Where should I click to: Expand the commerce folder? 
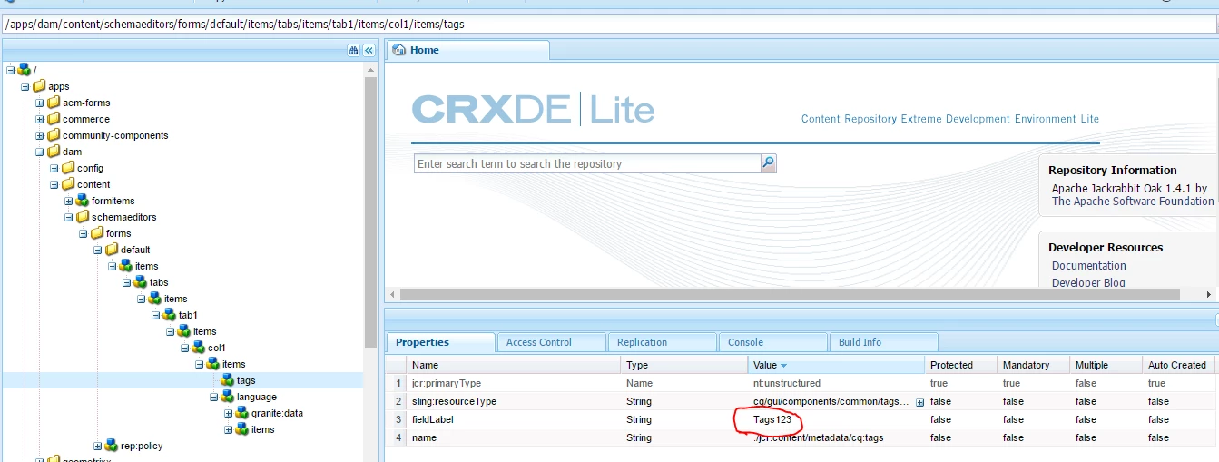pos(40,119)
